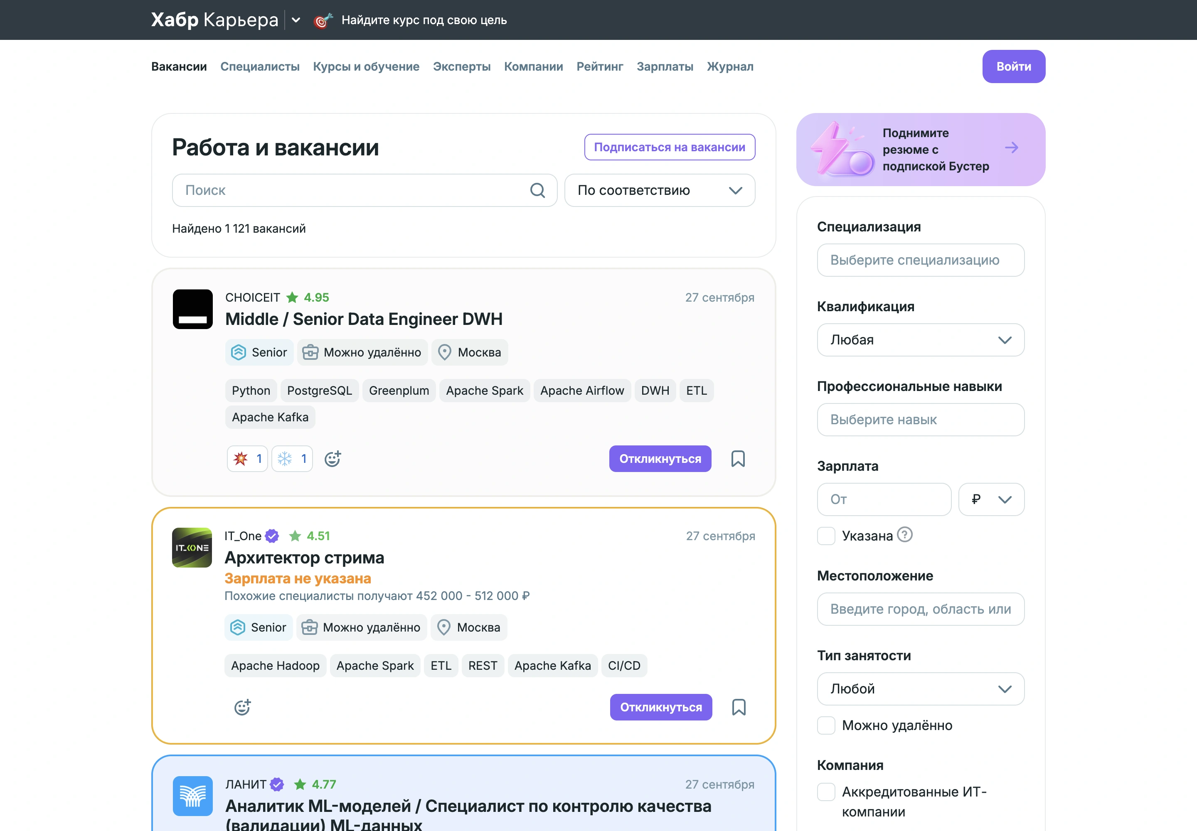Image resolution: width=1197 pixels, height=831 pixels.
Task: Open the Архитектор стрима vacancy title
Action: click(304, 558)
